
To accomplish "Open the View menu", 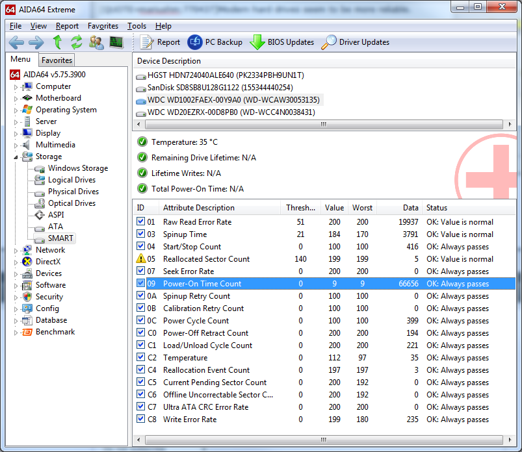I will pyautogui.click(x=38, y=26).
